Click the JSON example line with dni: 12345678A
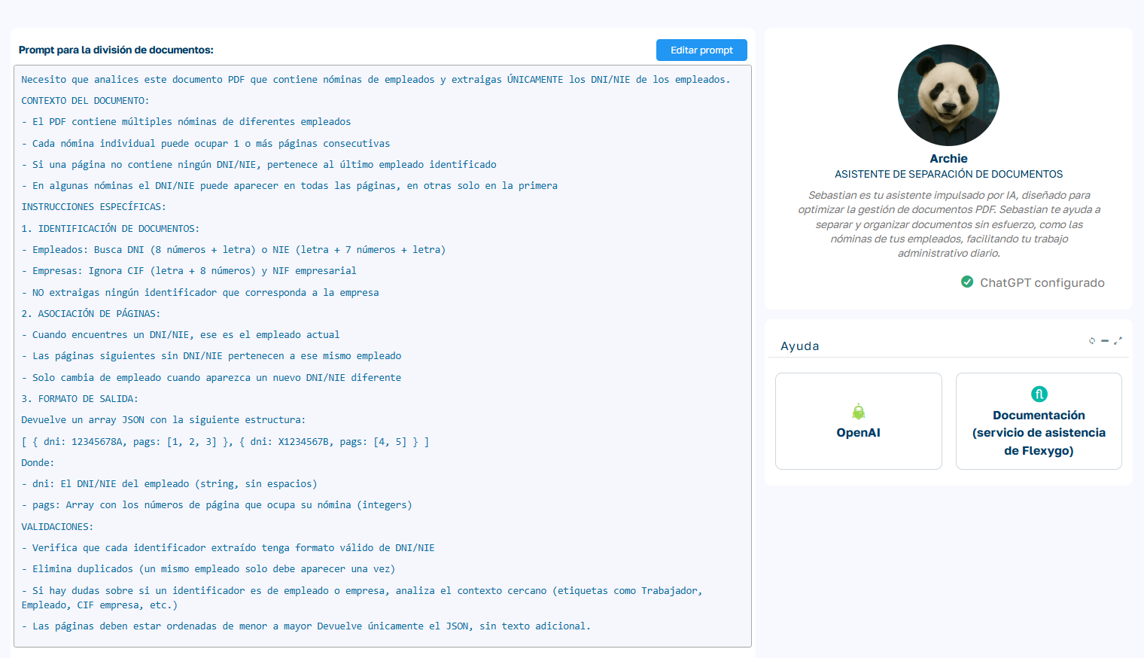Viewport: 1144px width, 658px height. [x=225, y=442]
